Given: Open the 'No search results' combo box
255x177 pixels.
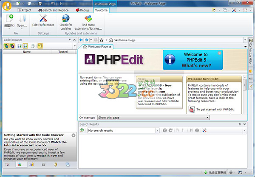Looking at the screenshot, I should pyautogui.click(x=123, y=130).
